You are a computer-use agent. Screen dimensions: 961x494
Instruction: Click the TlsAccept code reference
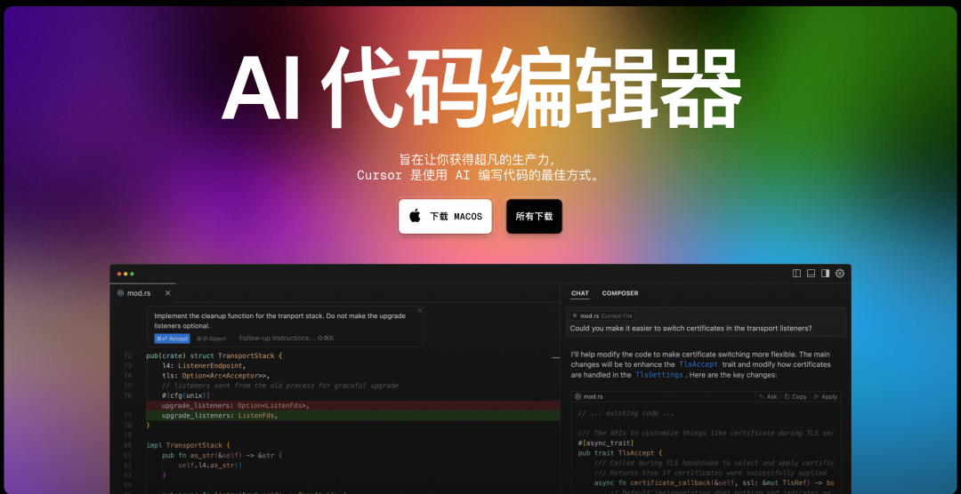tap(698, 364)
